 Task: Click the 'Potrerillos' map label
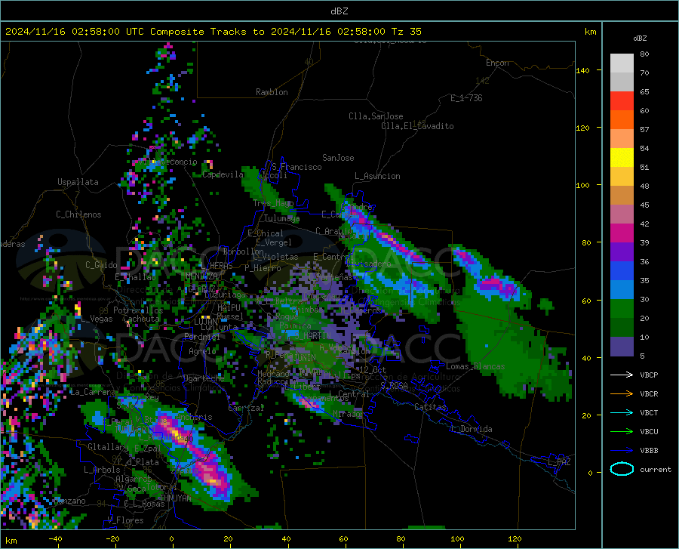coord(138,310)
